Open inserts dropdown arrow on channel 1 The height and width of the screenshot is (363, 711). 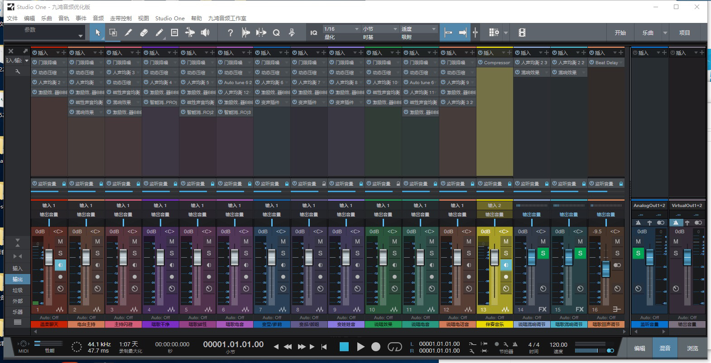(58, 53)
